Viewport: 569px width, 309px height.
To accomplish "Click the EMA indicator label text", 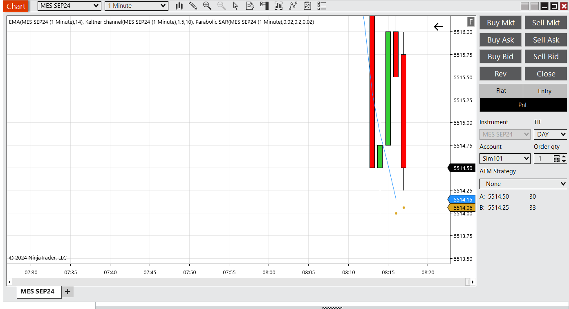I will pyautogui.click(x=45, y=22).
